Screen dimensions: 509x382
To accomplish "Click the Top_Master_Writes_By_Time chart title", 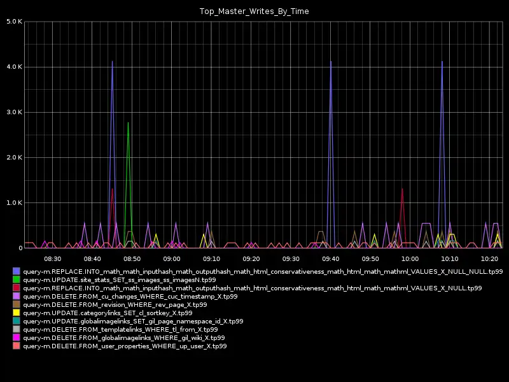I will point(254,11).
